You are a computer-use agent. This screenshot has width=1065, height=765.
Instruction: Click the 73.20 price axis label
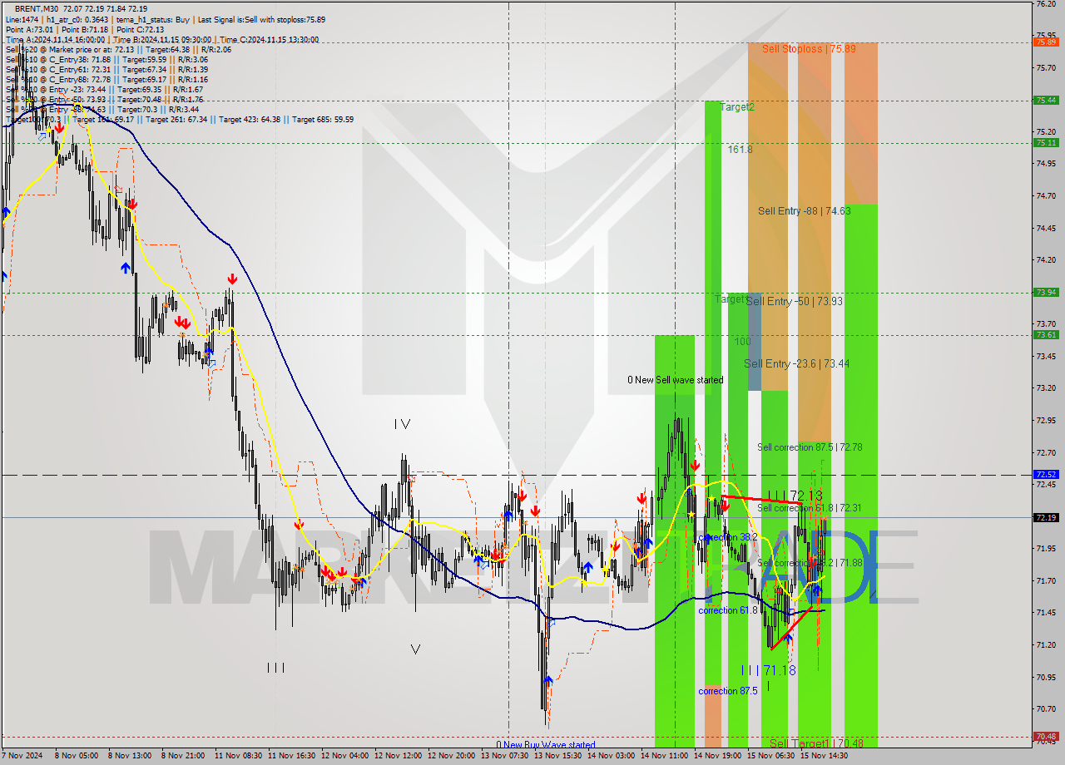click(x=1046, y=388)
